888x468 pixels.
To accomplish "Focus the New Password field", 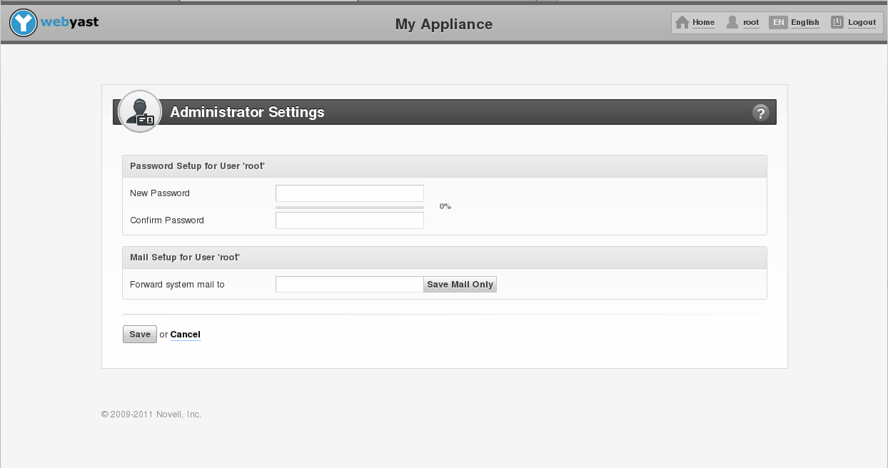I will [x=349, y=193].
